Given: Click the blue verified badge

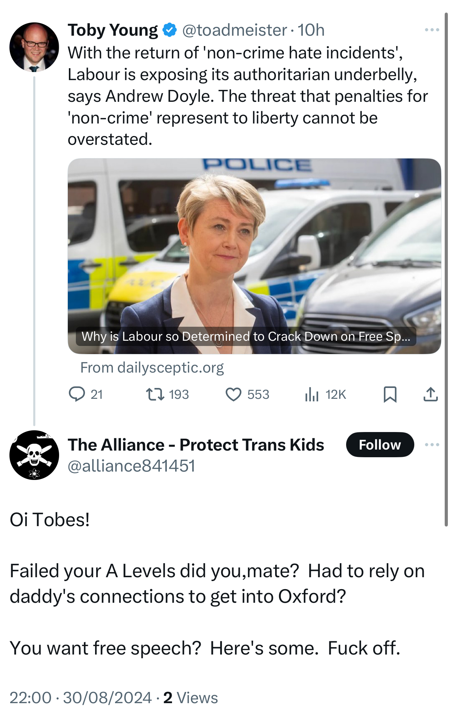Looking at the screenshot, I should (x=170, y=30).
